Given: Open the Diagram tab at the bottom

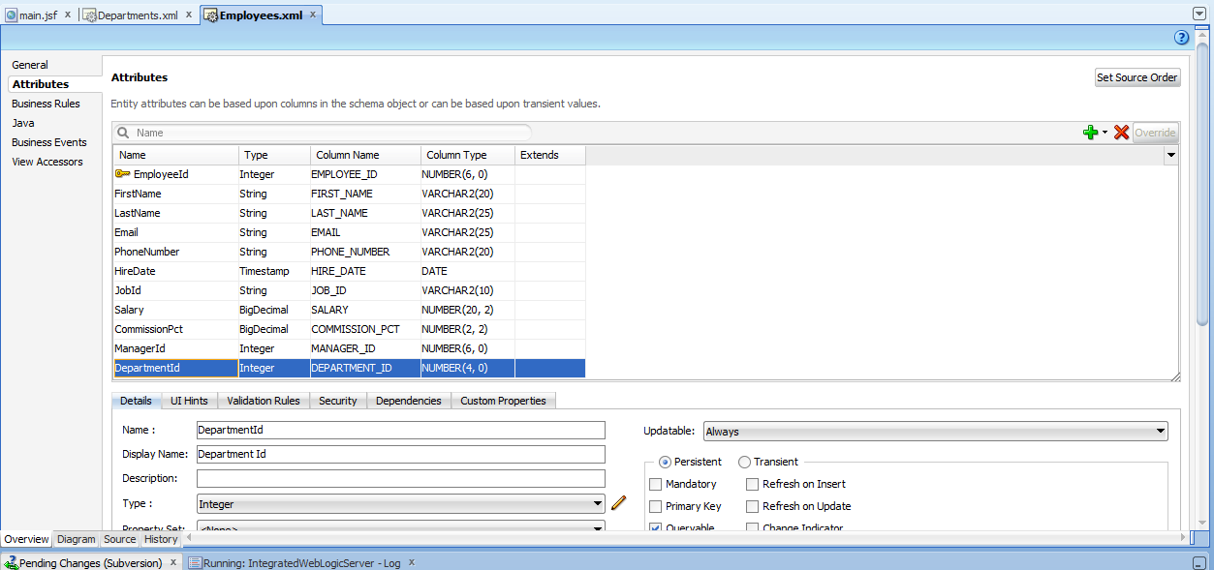Looking at the screenshot, I should [x=76, y=539].
